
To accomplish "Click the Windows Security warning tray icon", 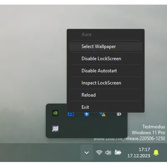I will [x=103, y=114].
